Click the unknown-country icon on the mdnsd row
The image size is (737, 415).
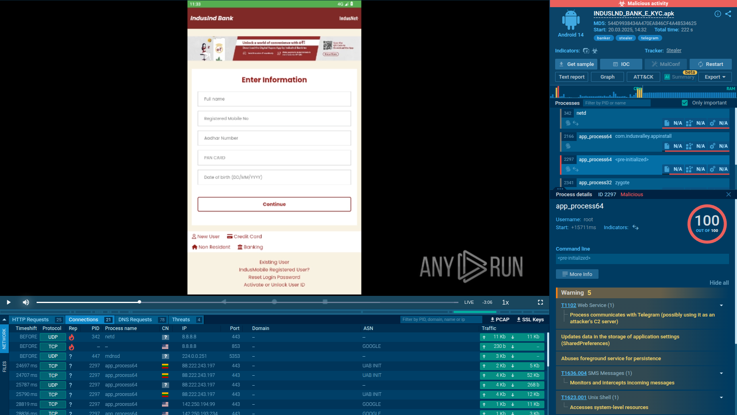(x=165, y=356)
